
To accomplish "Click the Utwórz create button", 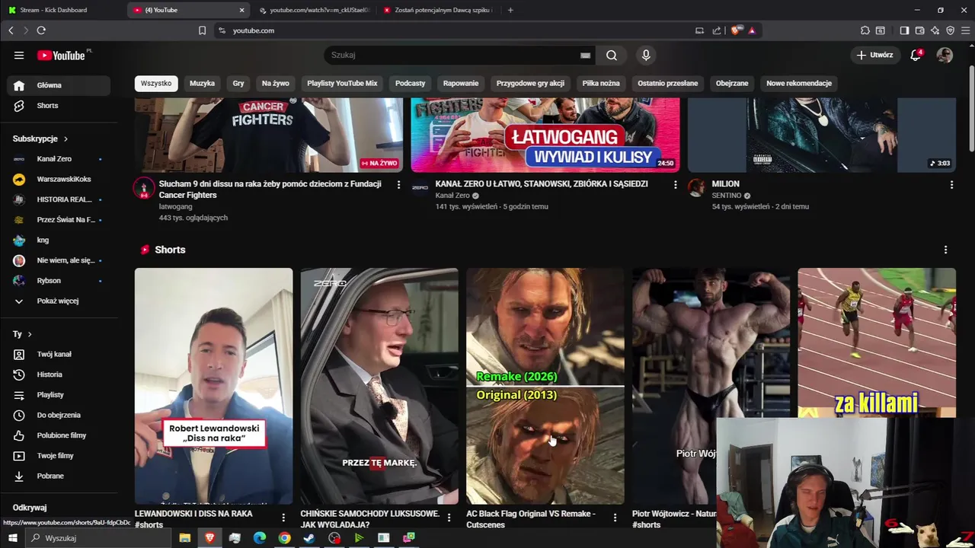I will coord(874,55).
